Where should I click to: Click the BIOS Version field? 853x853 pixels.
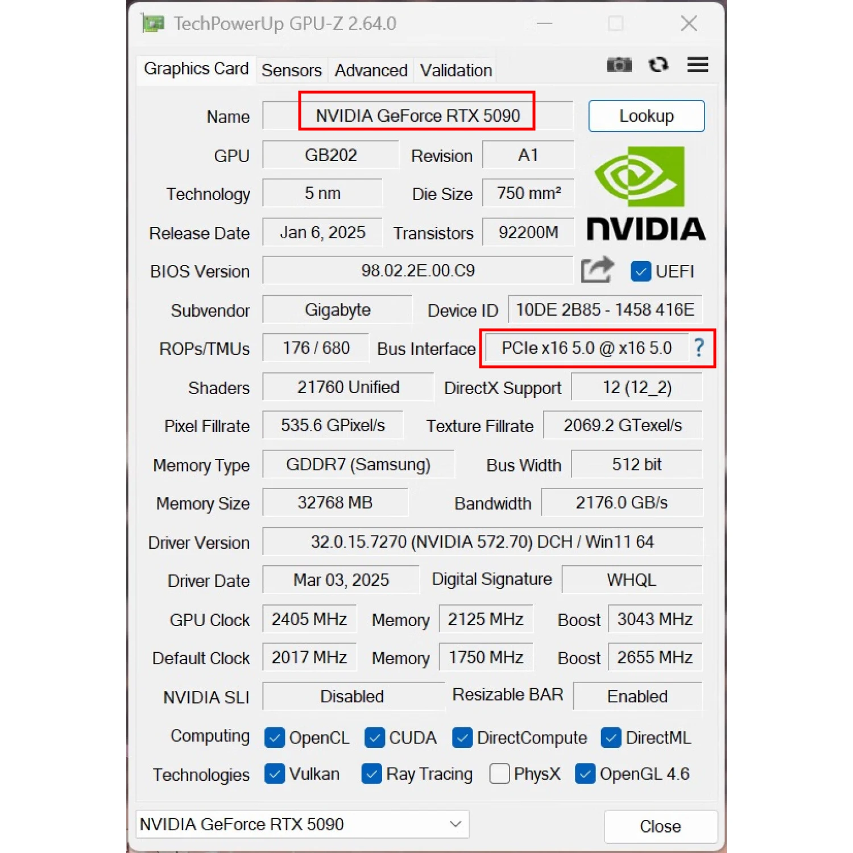[x=418, y=271]
